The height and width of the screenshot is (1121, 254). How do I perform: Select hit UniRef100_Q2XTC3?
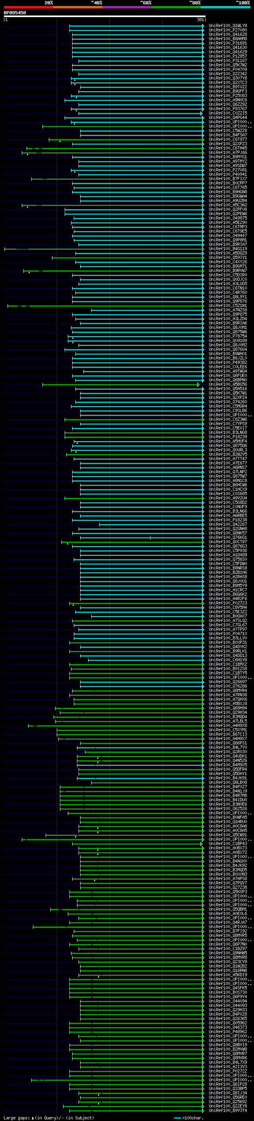(227, 83)
